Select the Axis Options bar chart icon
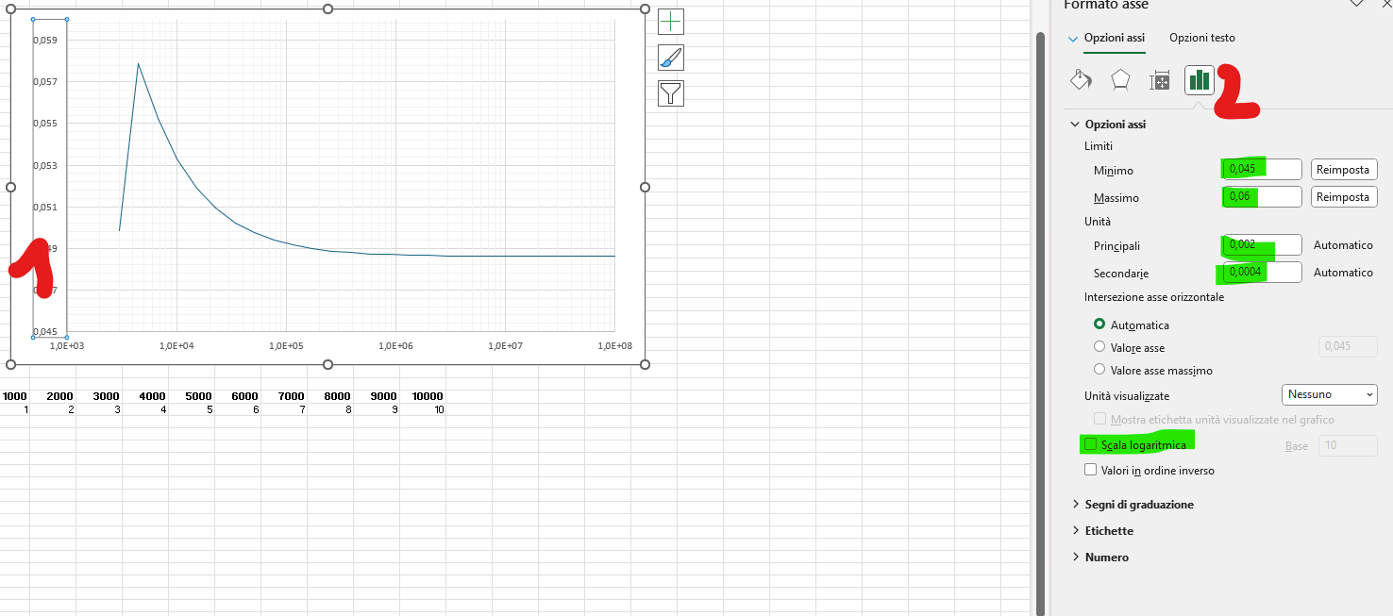The image size is (1393, 616). (x=1200, y=80)
